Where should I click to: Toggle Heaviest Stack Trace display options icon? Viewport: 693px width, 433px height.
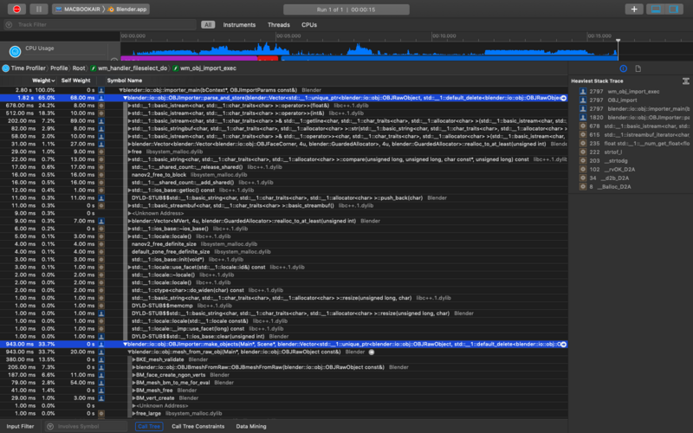pos(685,81)
